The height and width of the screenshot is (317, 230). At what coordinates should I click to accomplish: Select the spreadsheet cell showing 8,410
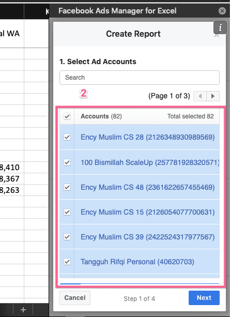point(12,167)
